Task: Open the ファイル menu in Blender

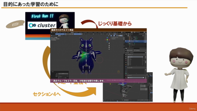Action: point(54,32)
